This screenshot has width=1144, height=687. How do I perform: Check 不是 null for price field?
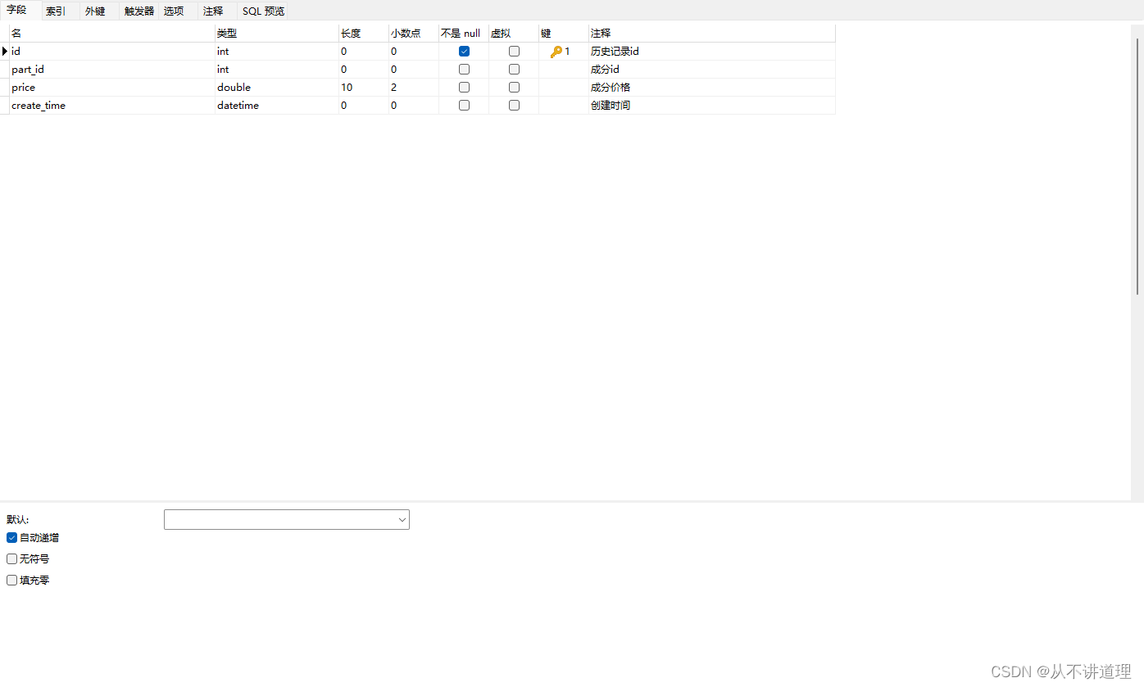[x=464, y=87]
